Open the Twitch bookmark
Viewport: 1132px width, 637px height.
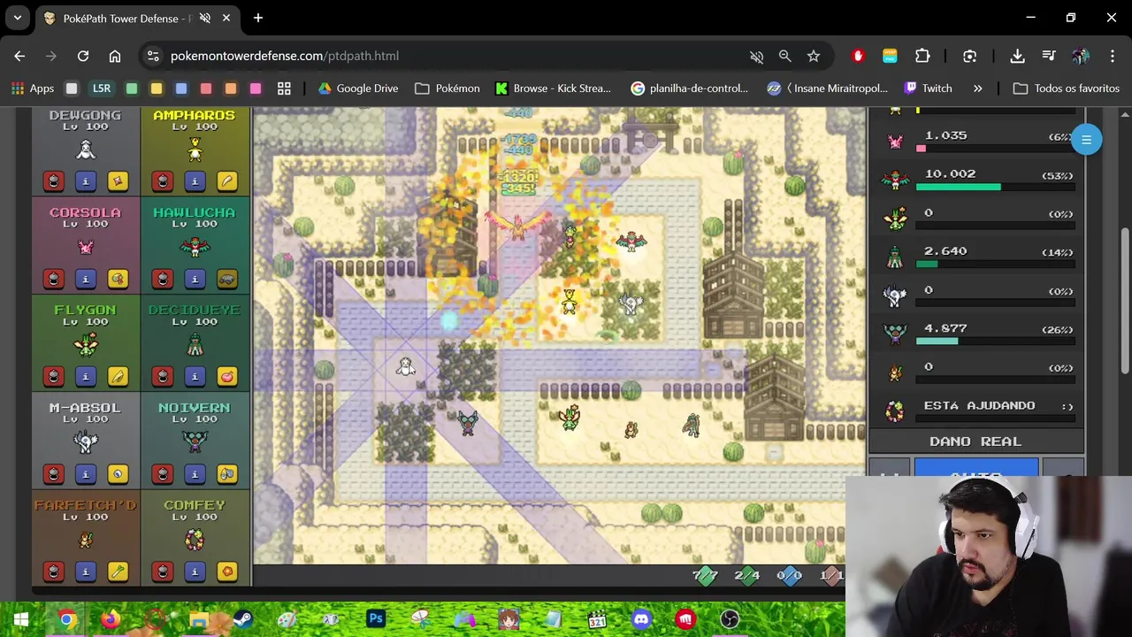coord(929,88)
